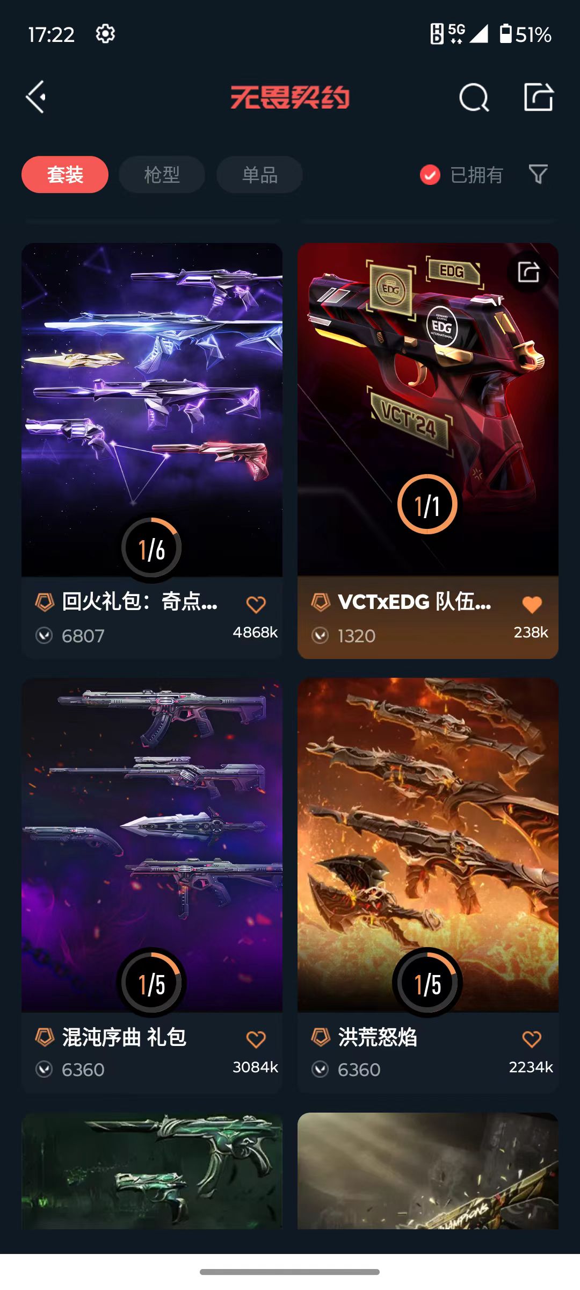Screen dimensions: 580x1290
Task: Favorite the 回火礼包 bundle heart
Action: click(x=256, y=605)
